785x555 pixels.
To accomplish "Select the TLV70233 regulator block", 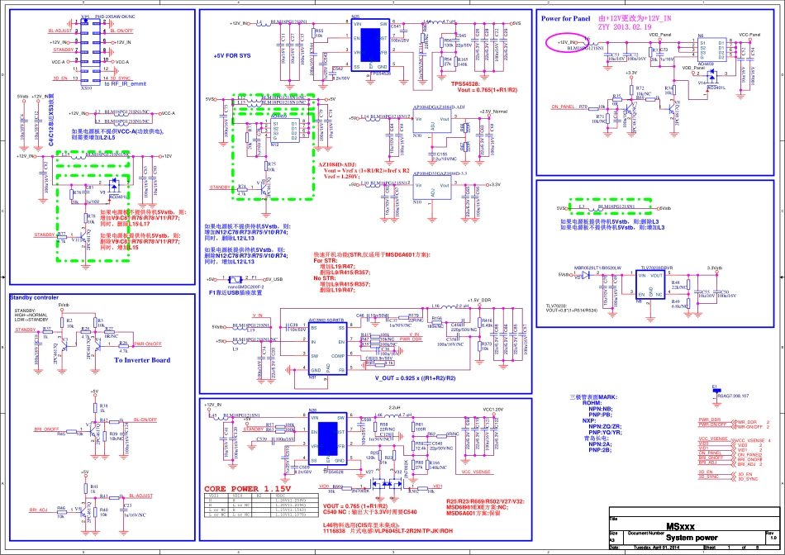I will [645, 284].
